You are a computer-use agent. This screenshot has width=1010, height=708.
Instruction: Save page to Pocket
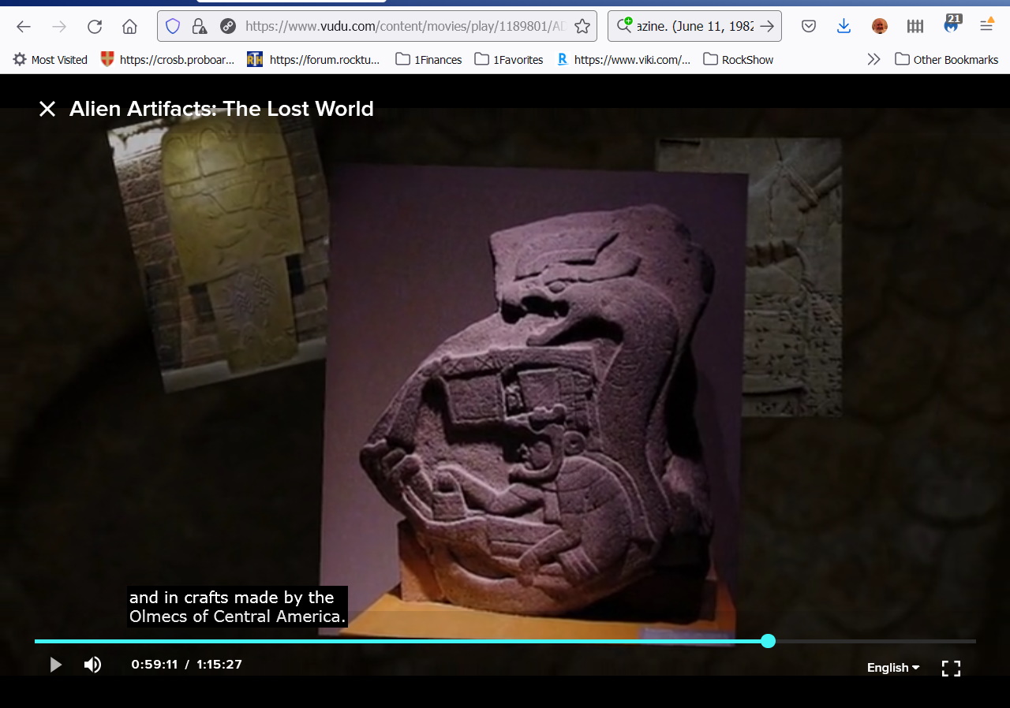point(809,26)
